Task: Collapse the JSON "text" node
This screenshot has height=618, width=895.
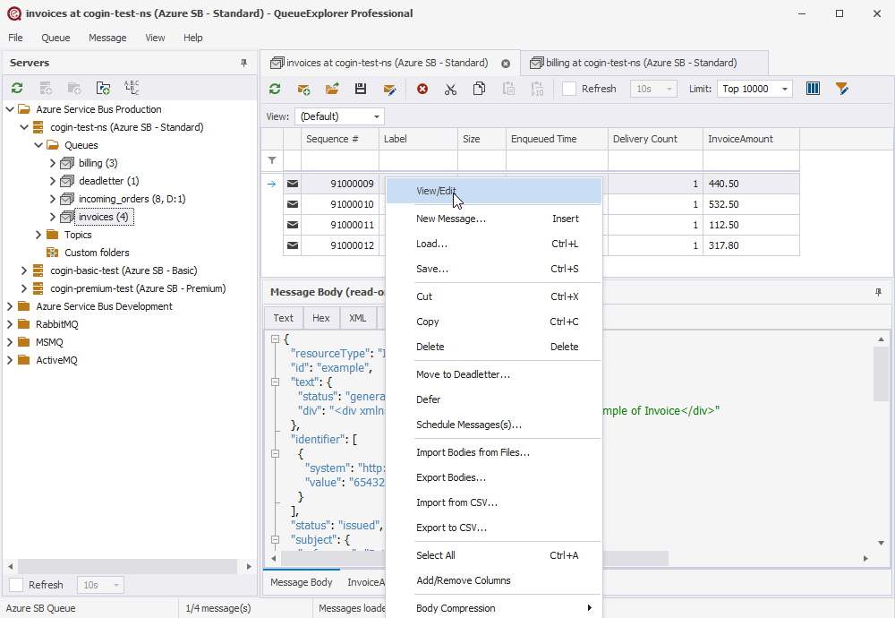Action: coord(275,382)
